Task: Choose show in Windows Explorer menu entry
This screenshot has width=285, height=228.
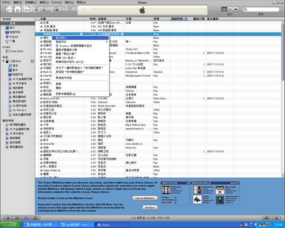Action: point(80,46)
